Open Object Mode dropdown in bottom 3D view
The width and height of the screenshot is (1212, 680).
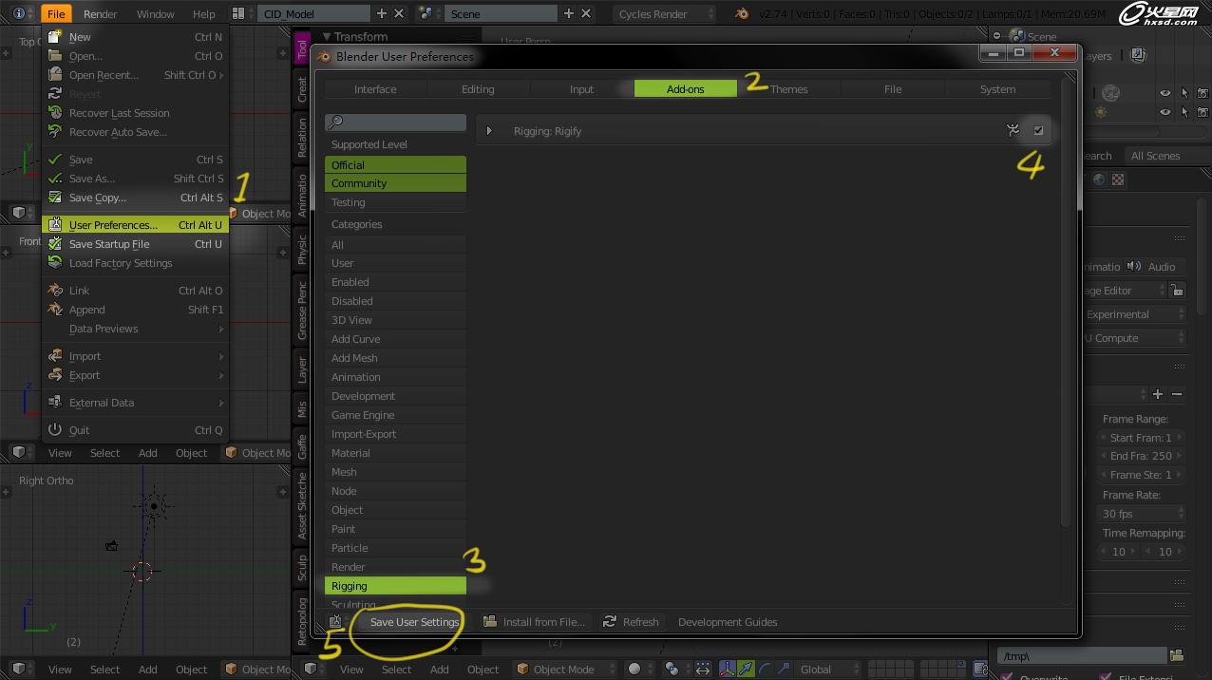(563, 670)
